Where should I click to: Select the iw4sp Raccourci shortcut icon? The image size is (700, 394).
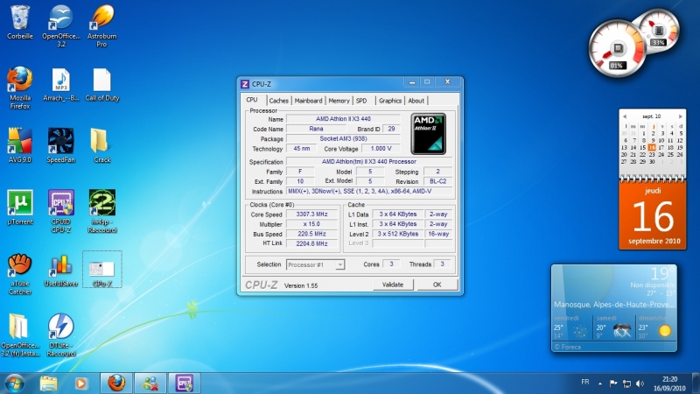coord(101,211)
